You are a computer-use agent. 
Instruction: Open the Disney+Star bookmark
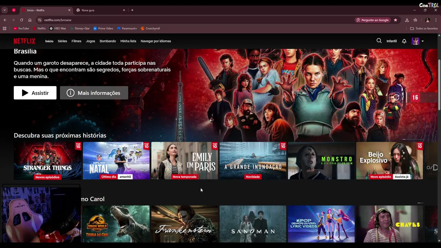pos(80,28)
